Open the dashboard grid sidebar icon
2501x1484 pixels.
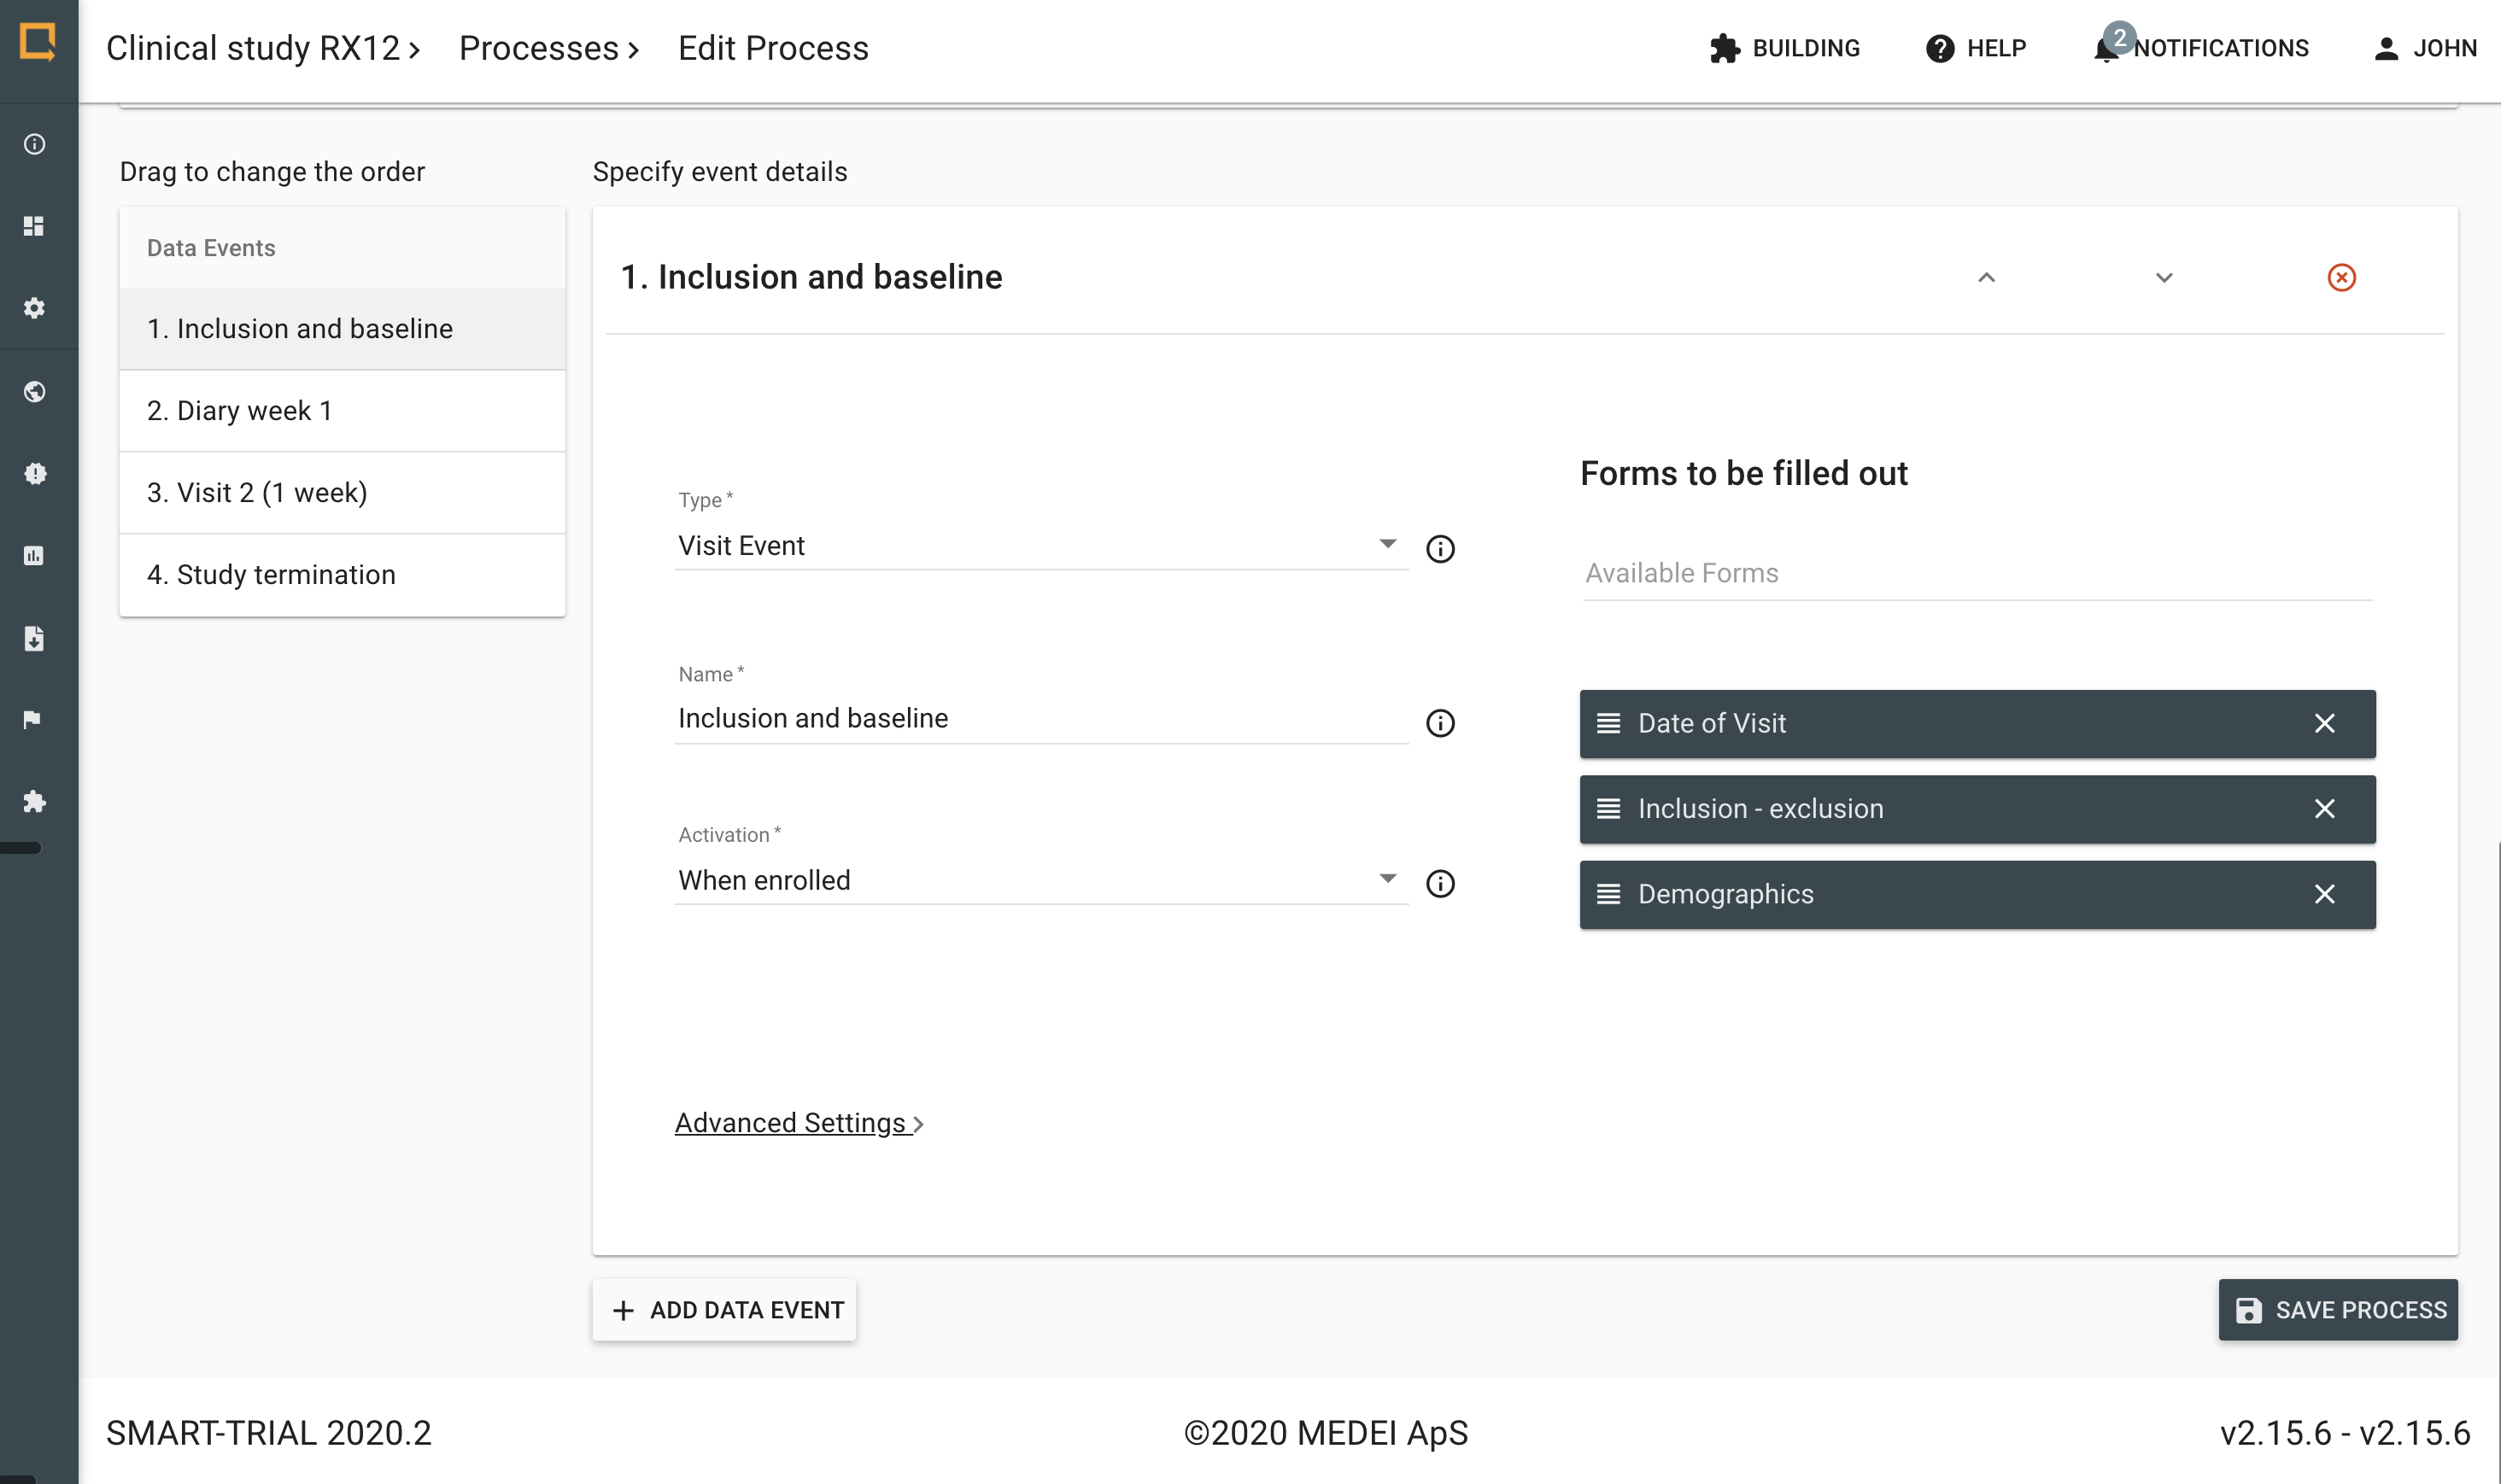pos(34,226)
